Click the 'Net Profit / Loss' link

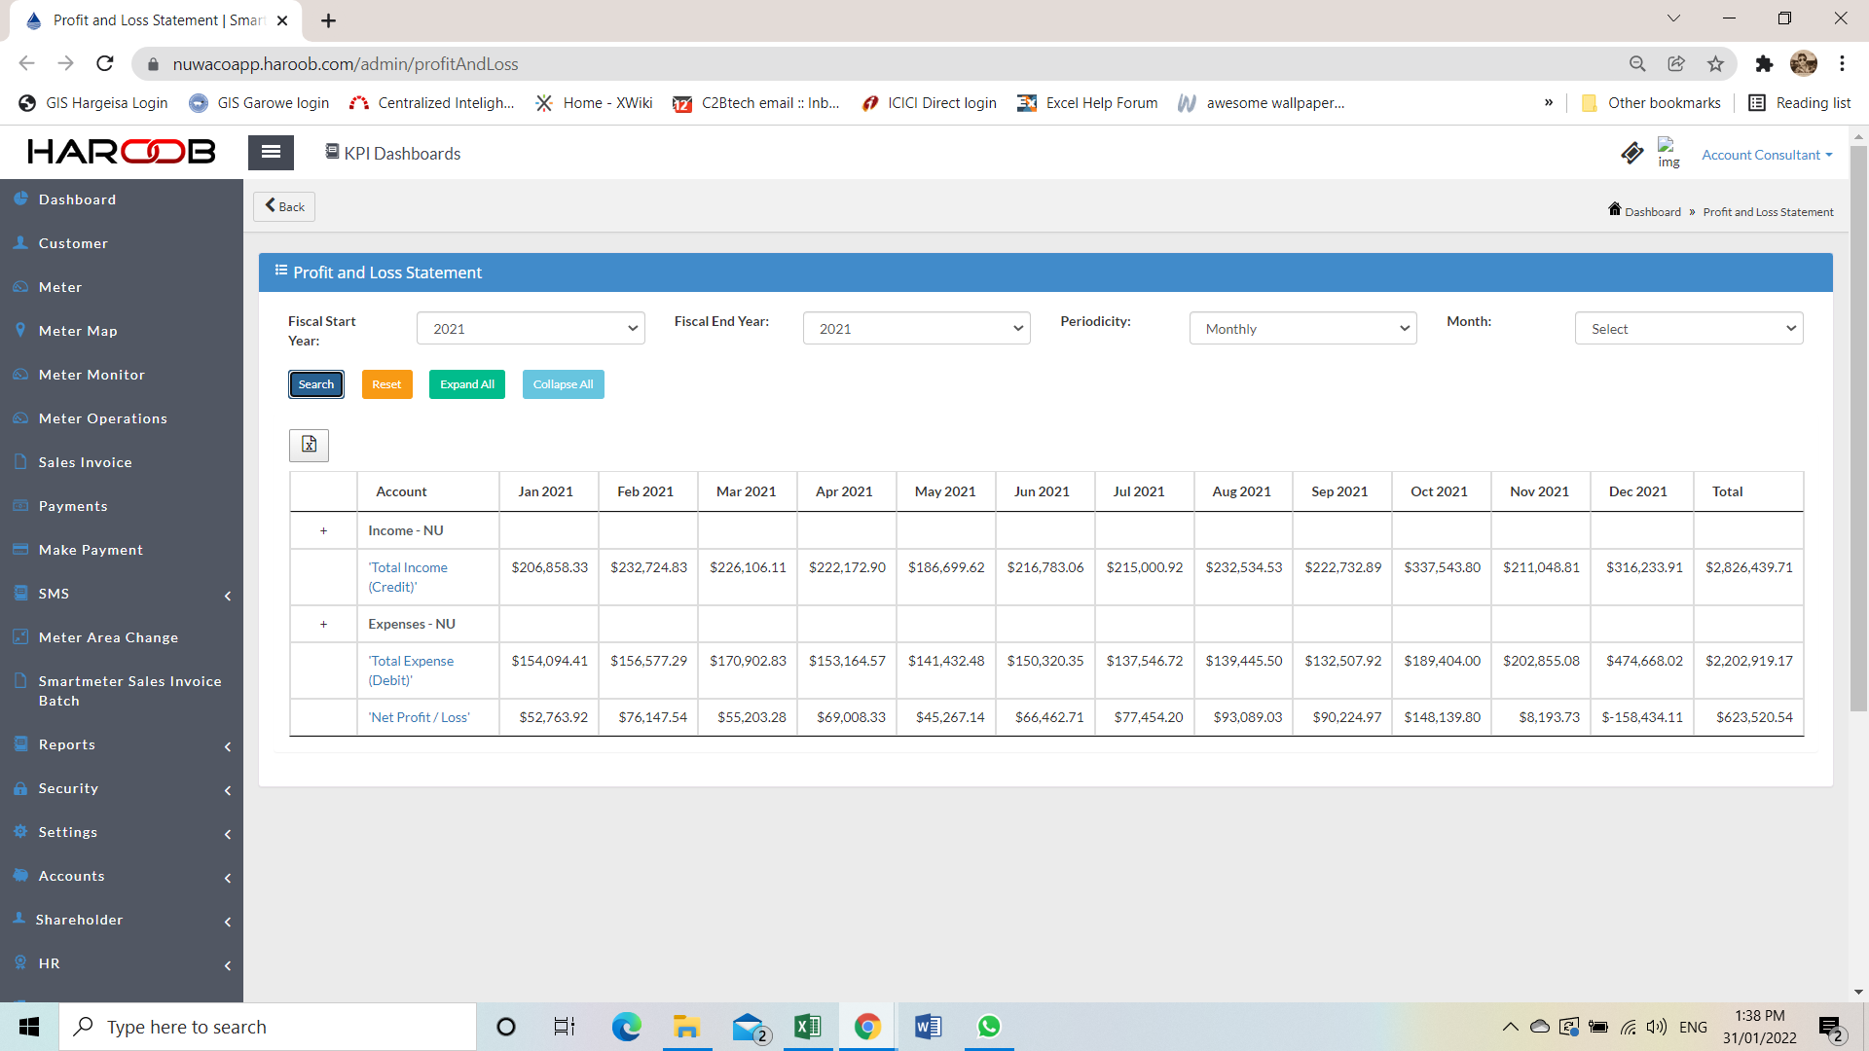419,717
